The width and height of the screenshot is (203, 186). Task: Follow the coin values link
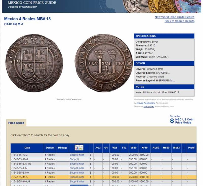pos(149,106)
